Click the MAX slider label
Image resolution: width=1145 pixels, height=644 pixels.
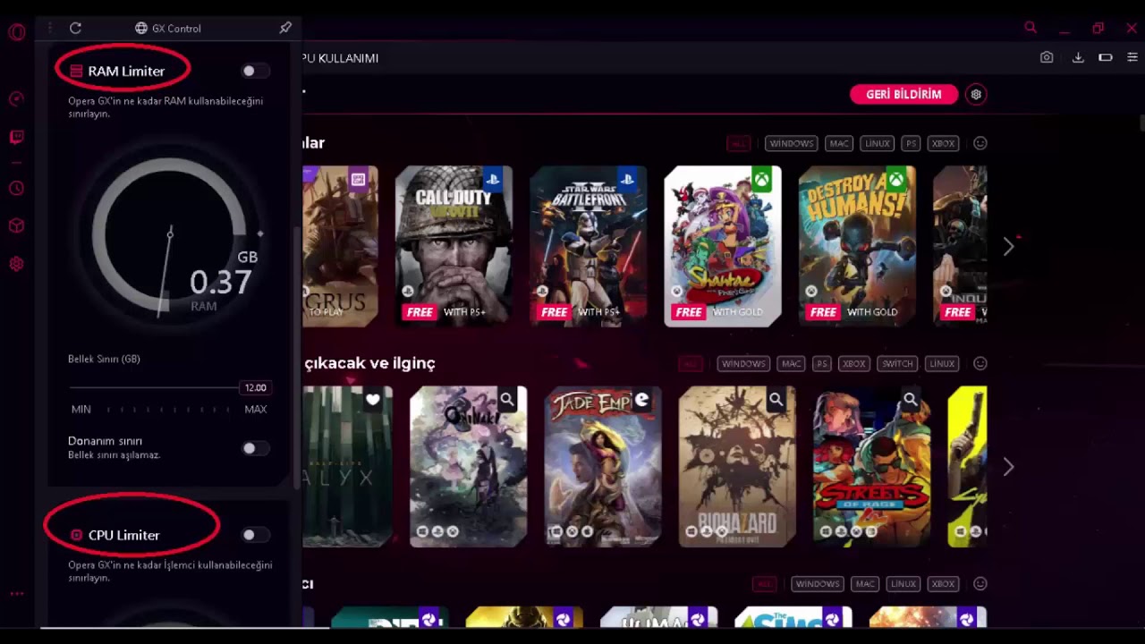coord(256,409)
